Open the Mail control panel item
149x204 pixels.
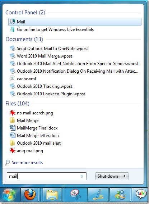click(75, 22)
